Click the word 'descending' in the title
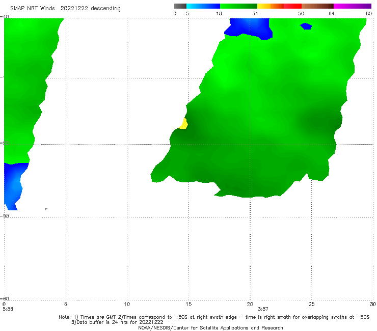The image size is (377, 331). point(106,9)
